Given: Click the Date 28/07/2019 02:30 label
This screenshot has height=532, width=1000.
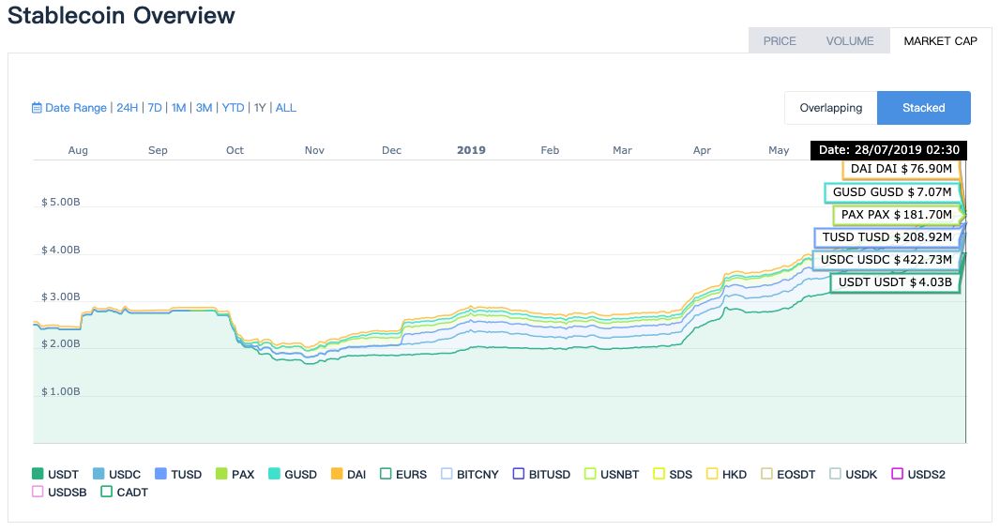Looking at the screenshot, I should pos(889,150).
